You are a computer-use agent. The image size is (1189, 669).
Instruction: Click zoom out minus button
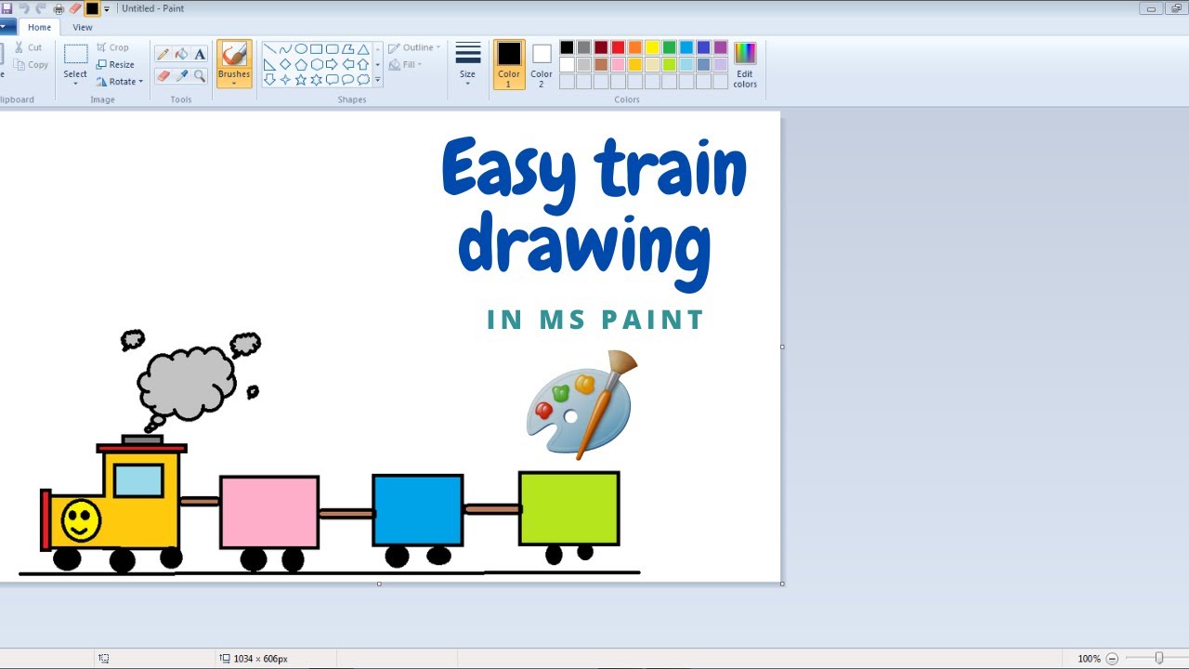pyautogui.click(x=1112, y=659)
